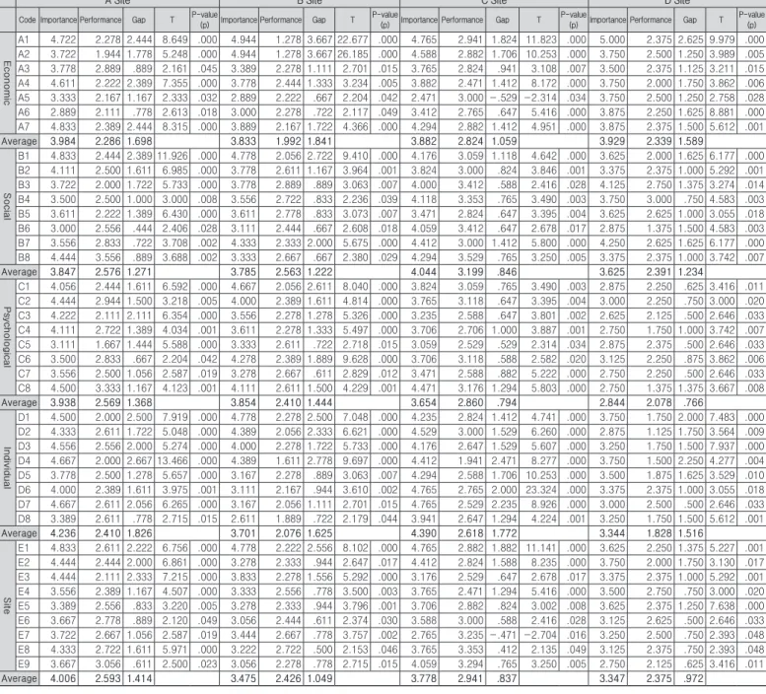Click Psychological average gap 1.368
766x694 pixels.
(x=140, y=403)
